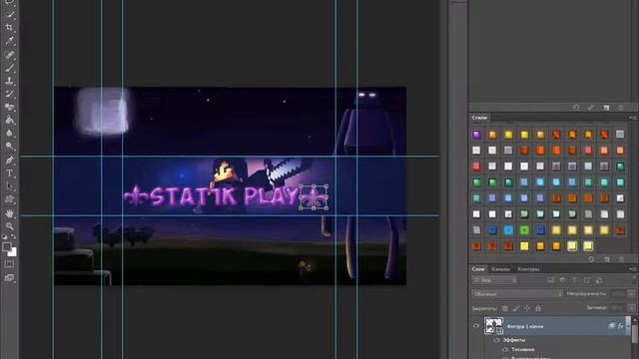Open the Заливка fill slider dropdown arrow
639x359 pixels.
pos(632,308)
